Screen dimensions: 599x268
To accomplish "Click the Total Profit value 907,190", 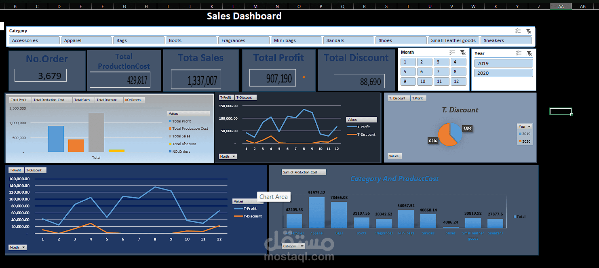I will 272,78.
